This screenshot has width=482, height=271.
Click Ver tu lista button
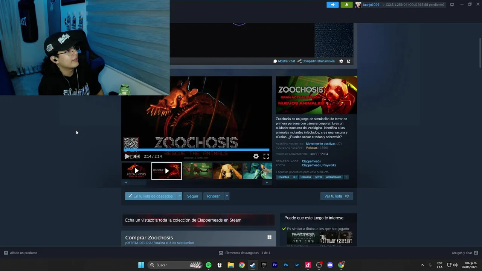pyautogui.click(x=337, y=196)
